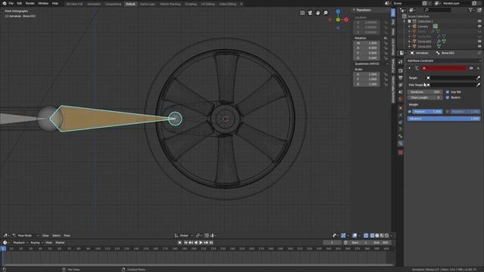Collapse the Transform panel
This screenshot has height=272, width=484.
click(x=354, y=10)
